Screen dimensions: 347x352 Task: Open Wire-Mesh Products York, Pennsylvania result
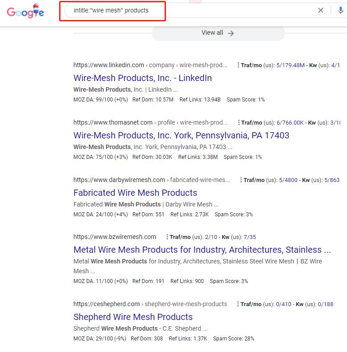182,135
